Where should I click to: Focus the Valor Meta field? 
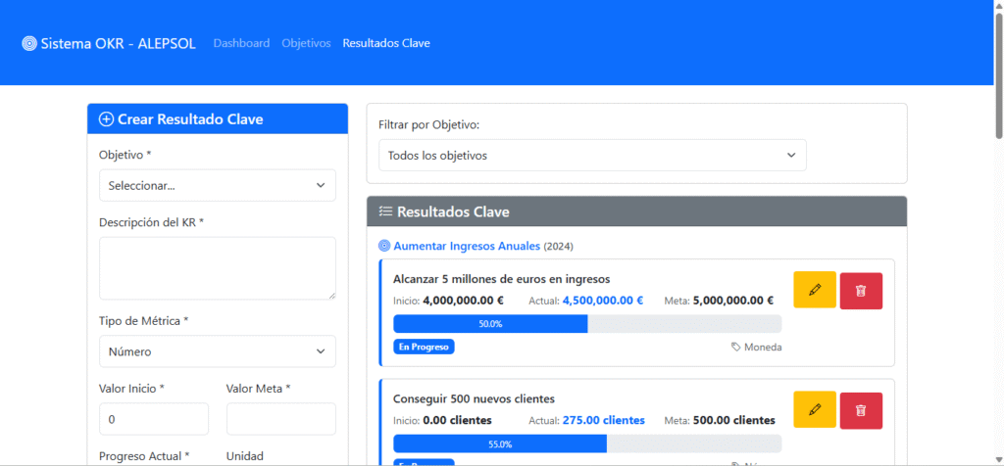click(x=281, y=419)
